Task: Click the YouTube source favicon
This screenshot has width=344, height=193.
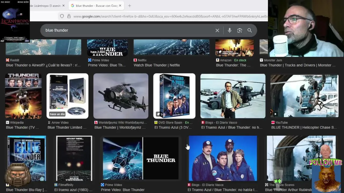Action: [x=273, y=123]
